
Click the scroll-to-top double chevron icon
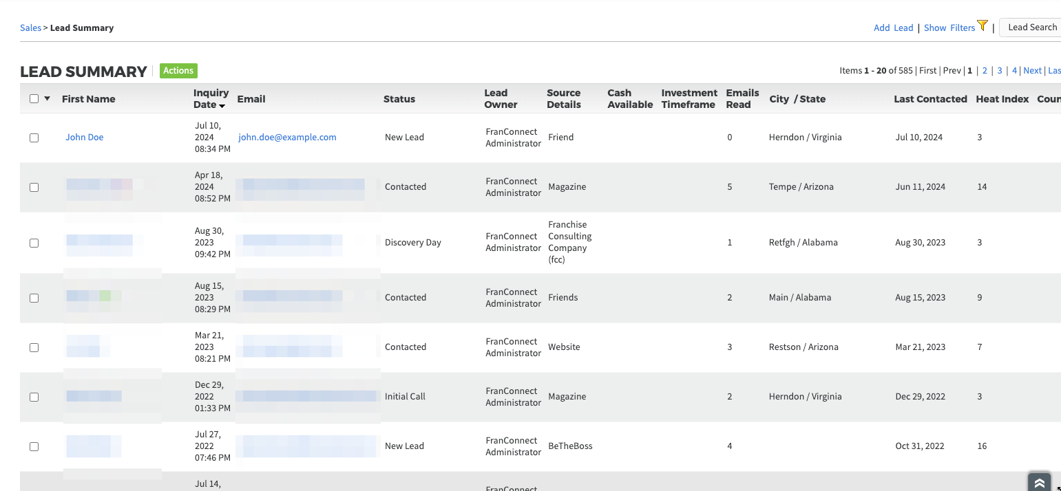tap(1039, 483)
